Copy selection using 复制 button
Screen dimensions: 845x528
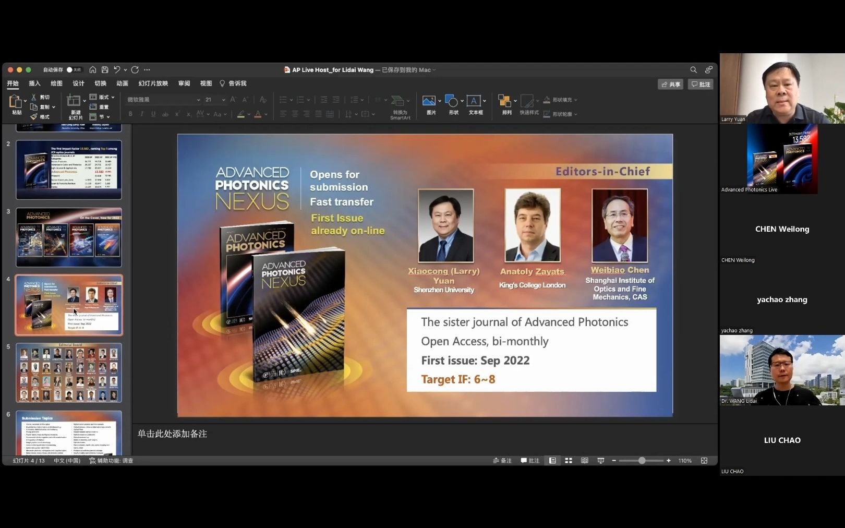point(40,107)
